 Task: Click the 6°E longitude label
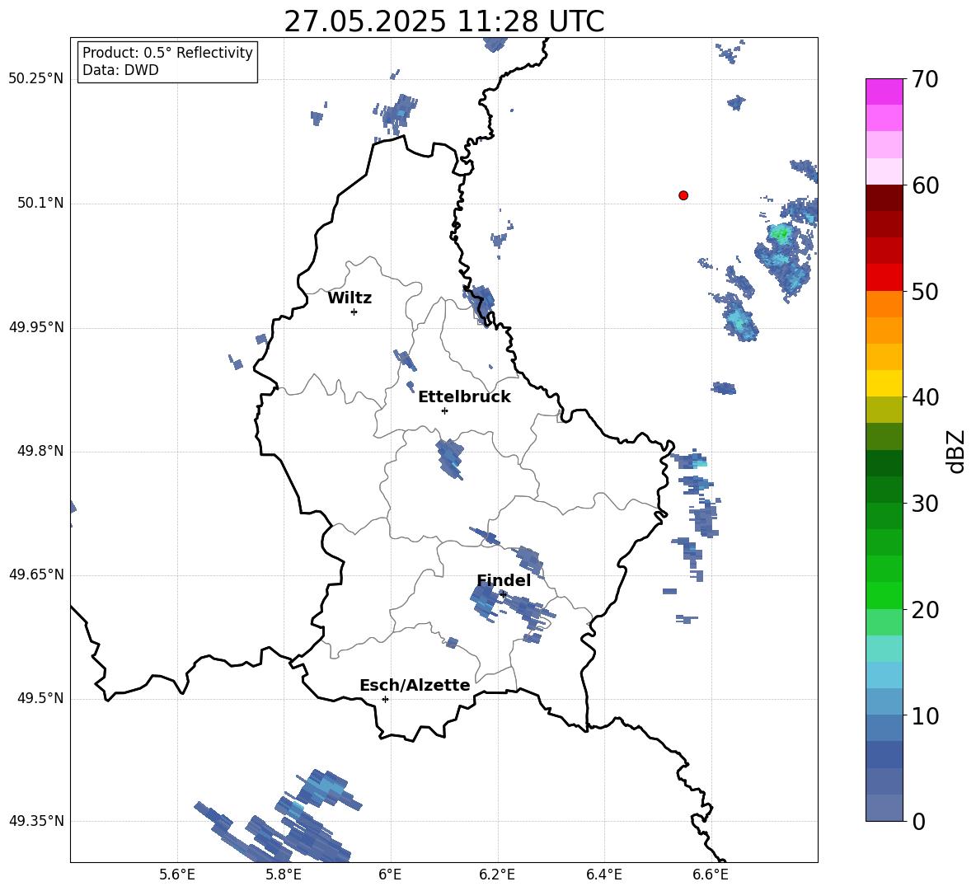click(x=390, y=875)
